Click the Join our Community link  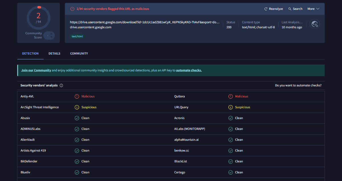(x=36, y=70)
